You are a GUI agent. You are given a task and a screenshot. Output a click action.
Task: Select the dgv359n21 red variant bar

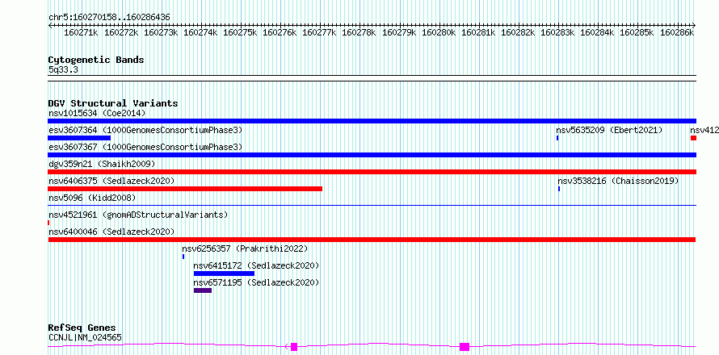[x=372, y=172]
